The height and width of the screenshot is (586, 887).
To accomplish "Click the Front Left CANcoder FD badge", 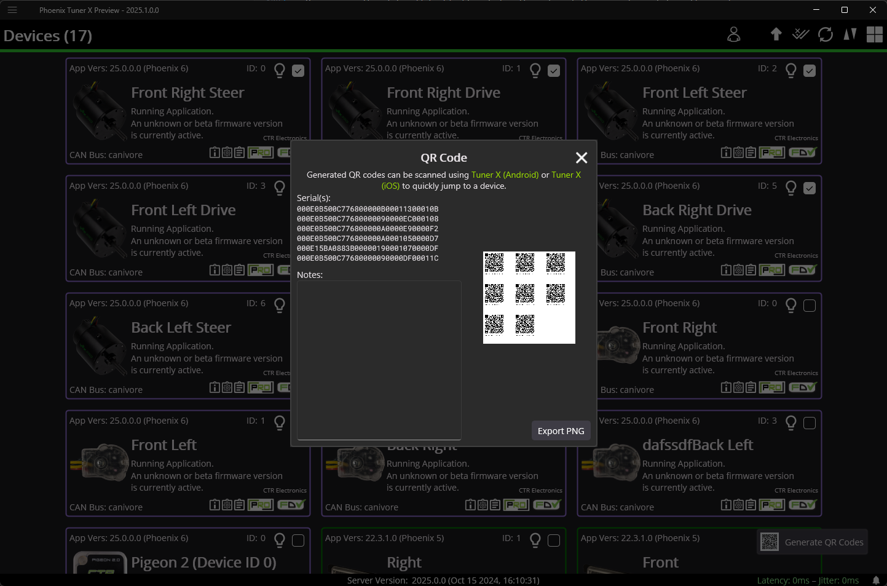I will pos(291,505).
